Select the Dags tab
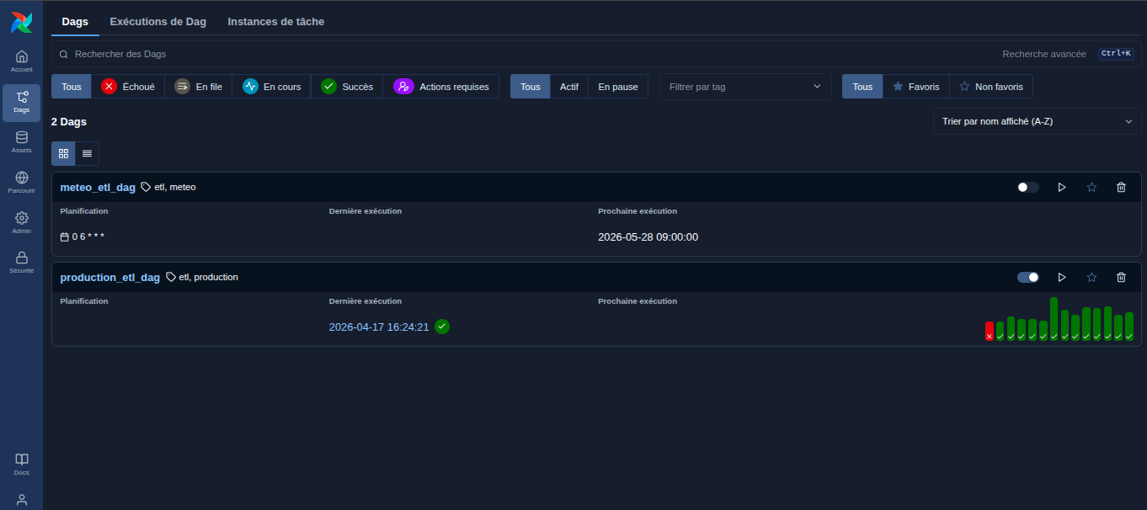 click(75, 22)
